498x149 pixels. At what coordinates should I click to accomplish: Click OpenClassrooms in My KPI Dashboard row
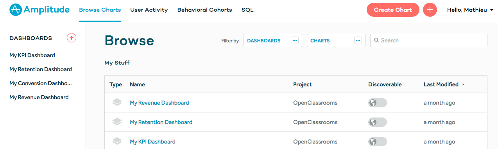coord(315,142)
